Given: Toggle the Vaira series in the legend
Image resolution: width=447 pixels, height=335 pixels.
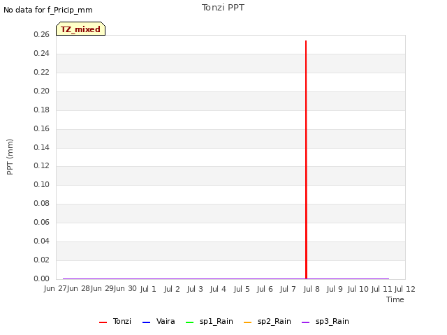Looking at the screenshot, I should (x=159, y=321).
